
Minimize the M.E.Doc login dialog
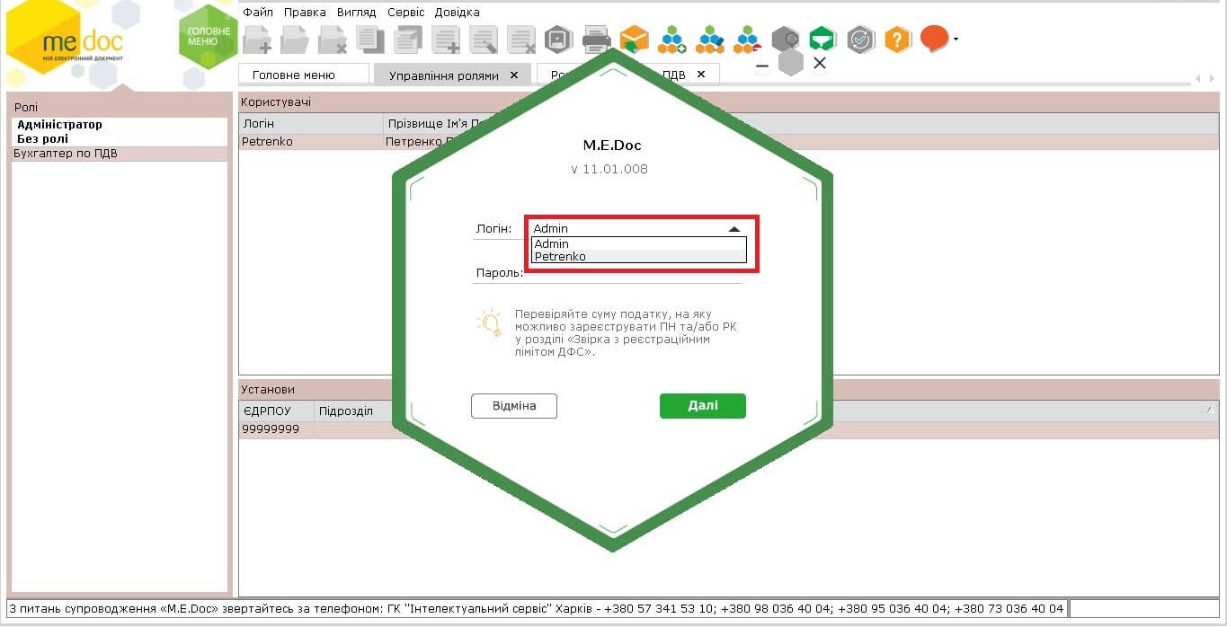click(762, 66)
